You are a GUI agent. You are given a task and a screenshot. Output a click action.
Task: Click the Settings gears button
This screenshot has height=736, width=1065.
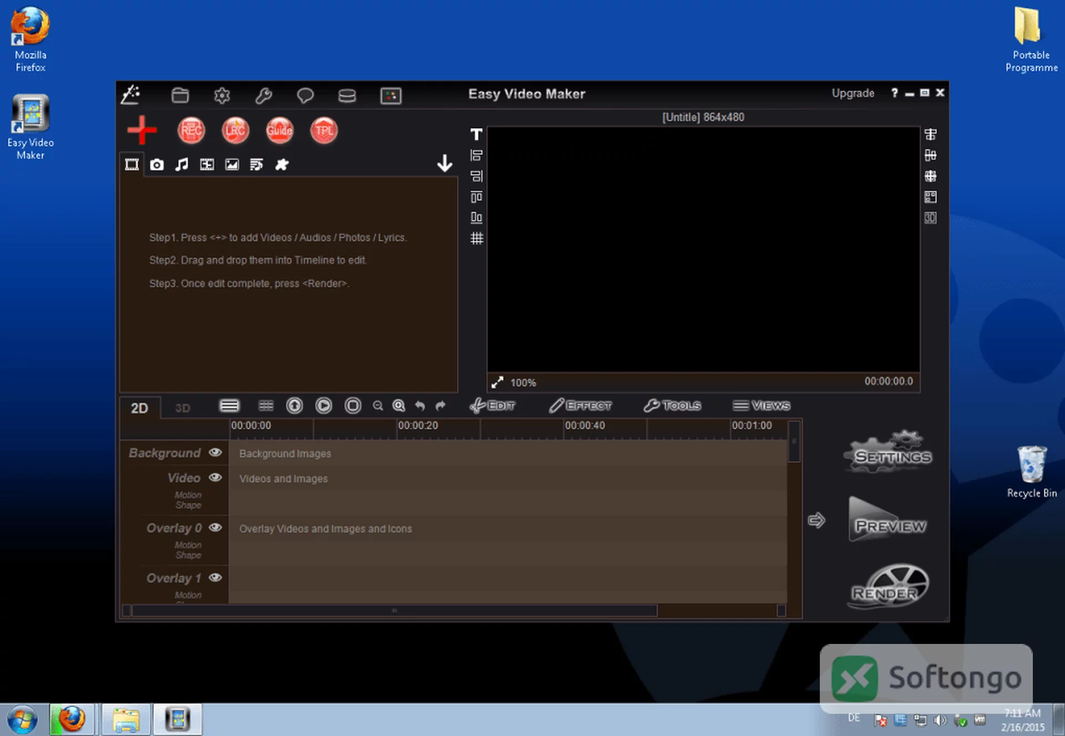coord(887,451)
